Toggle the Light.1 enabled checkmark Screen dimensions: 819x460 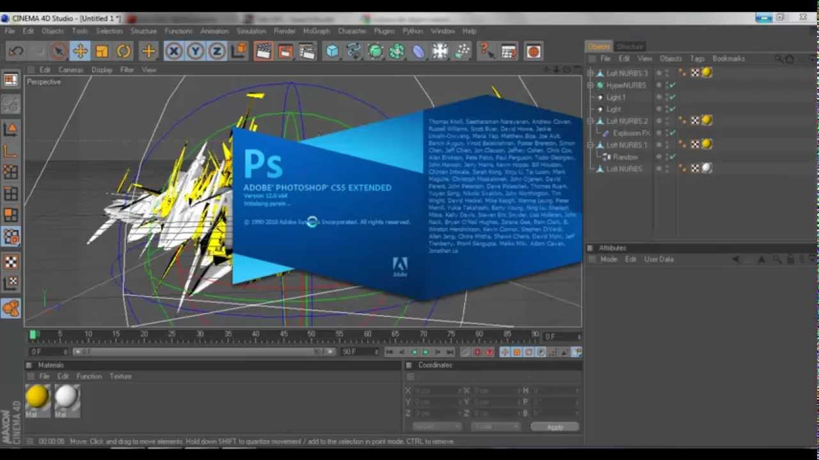(672, 97)
